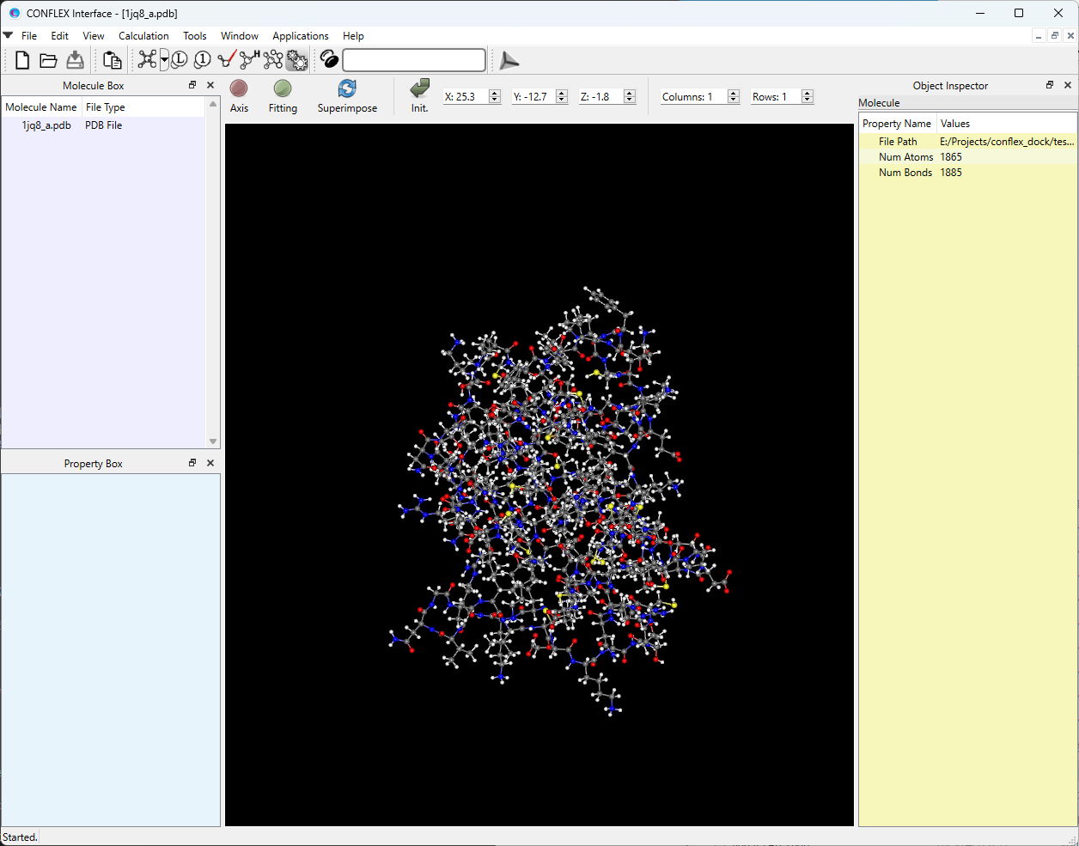Click the atom label L icon
The height and width of the screenshot is (846, 1079).
coord(180,60)
